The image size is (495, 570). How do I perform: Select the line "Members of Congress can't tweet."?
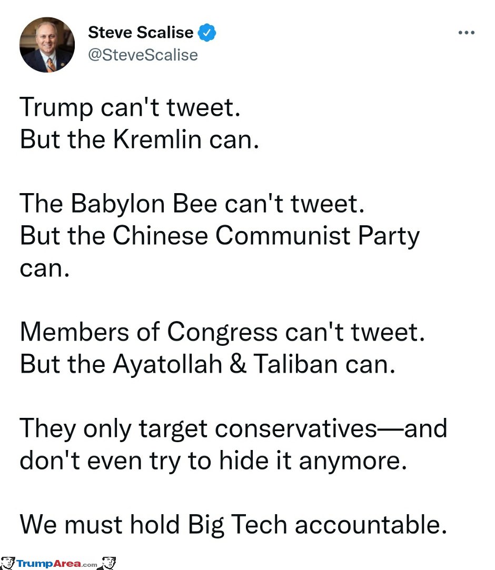(222, 332)
